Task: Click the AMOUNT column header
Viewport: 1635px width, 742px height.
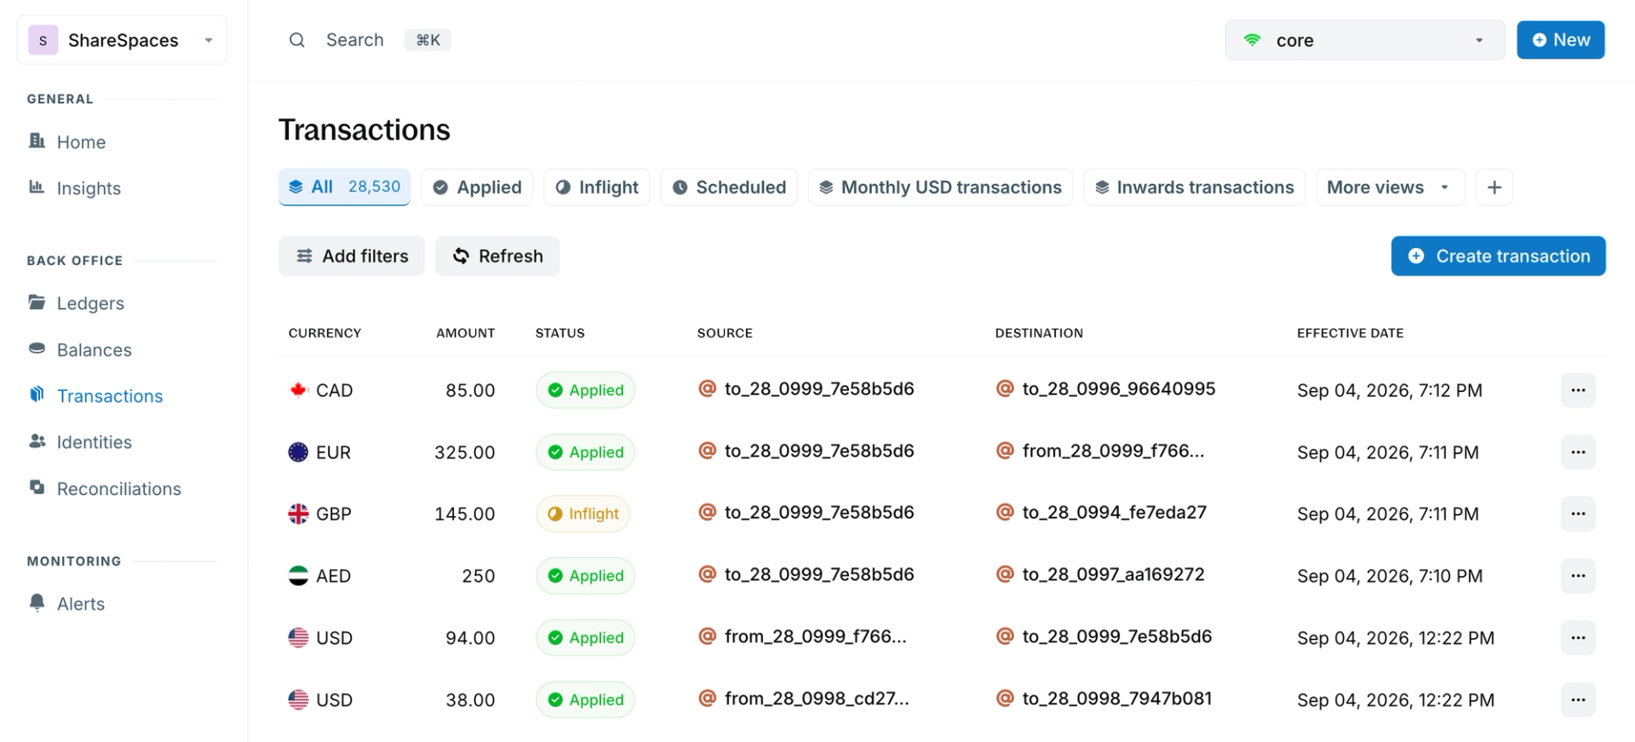Action: pos(466,333)
